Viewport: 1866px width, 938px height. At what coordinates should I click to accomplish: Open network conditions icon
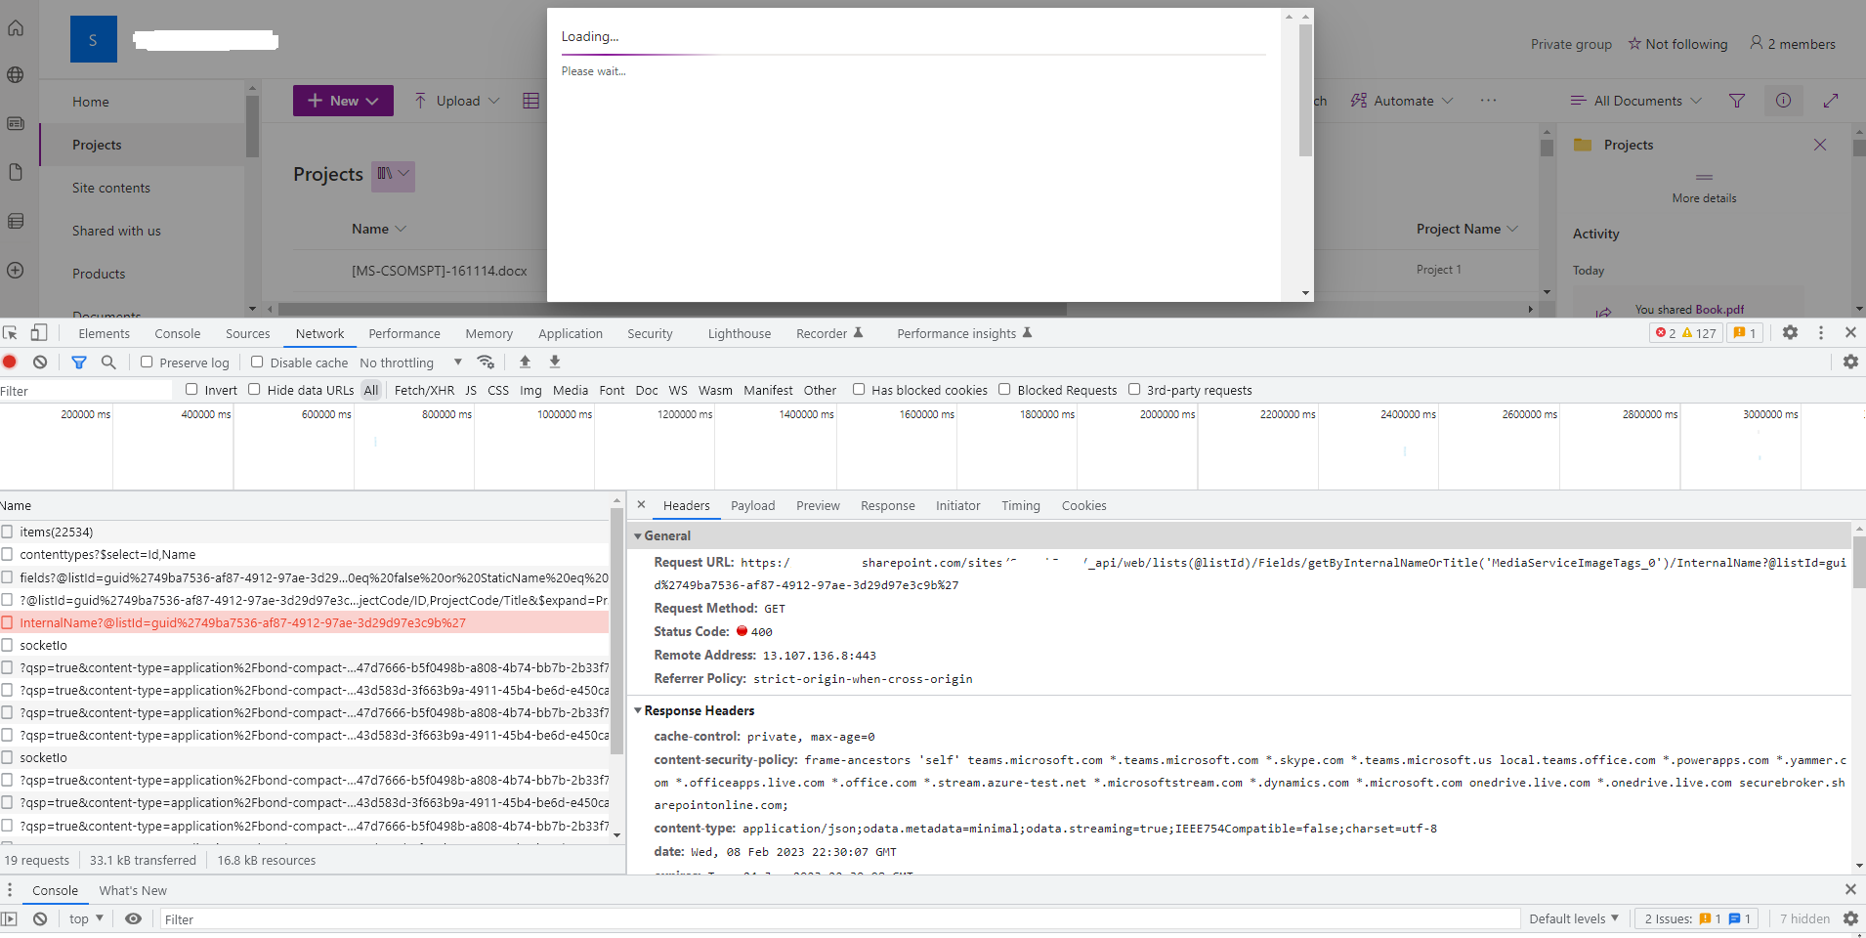pyautogui.click(x=486, y=362)
